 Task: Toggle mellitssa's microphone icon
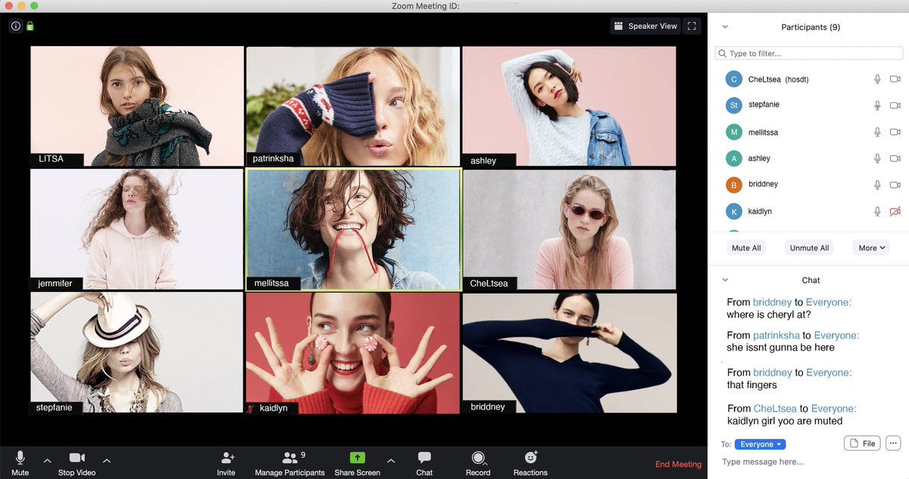(x=877, y=132)
